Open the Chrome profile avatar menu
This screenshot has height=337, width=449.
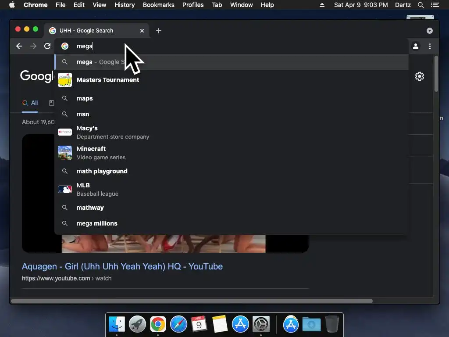416,46
